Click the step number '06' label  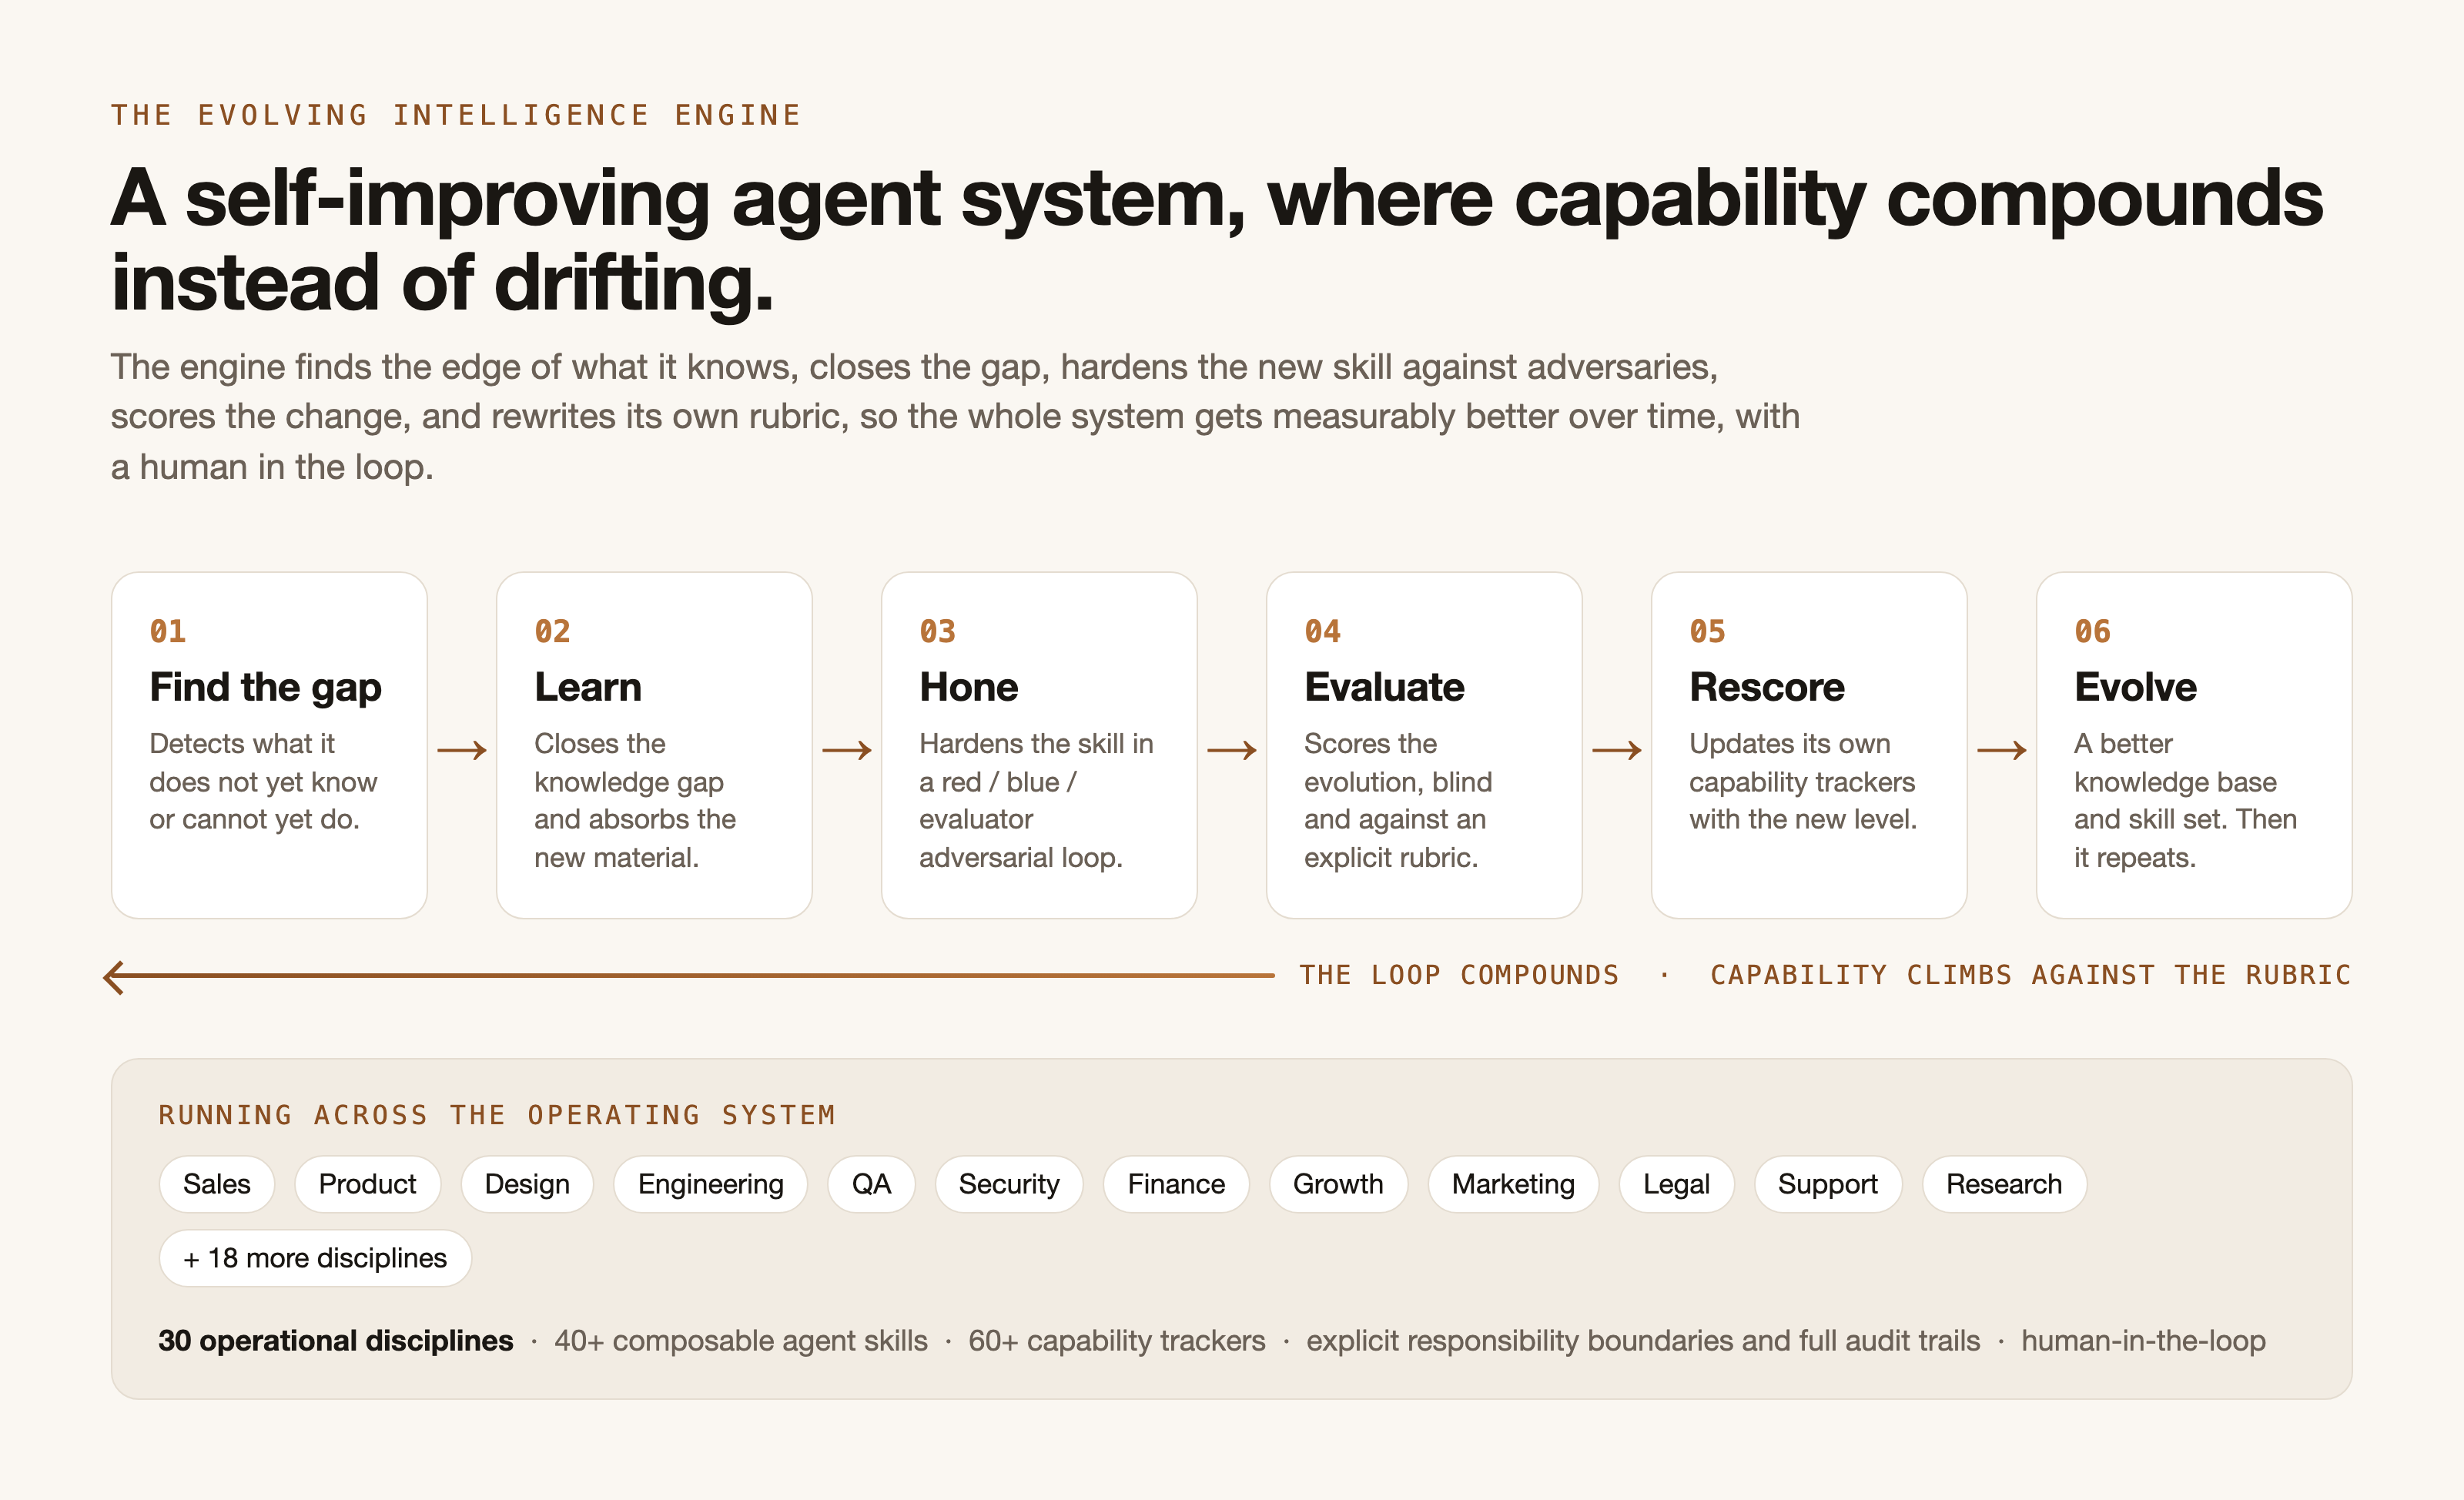[2093, 632]
